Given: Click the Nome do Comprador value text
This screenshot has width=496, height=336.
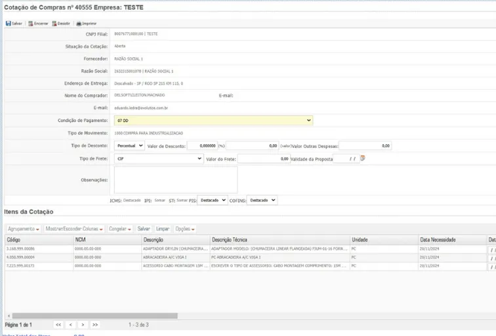Looking at the screenshot, I should [x=140, y=95].
